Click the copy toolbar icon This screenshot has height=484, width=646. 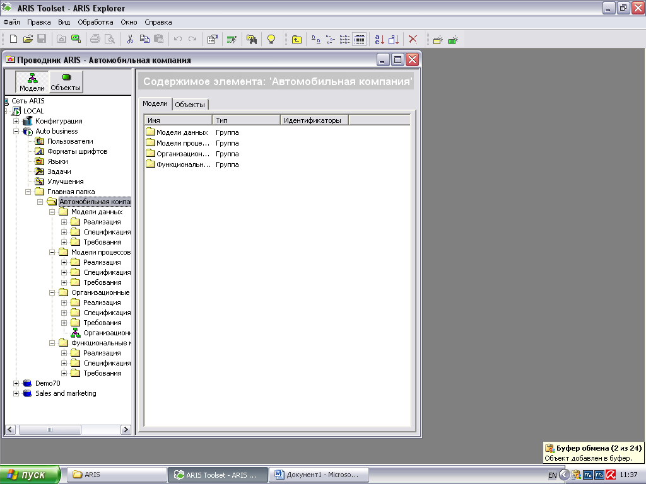click(144, 39)
